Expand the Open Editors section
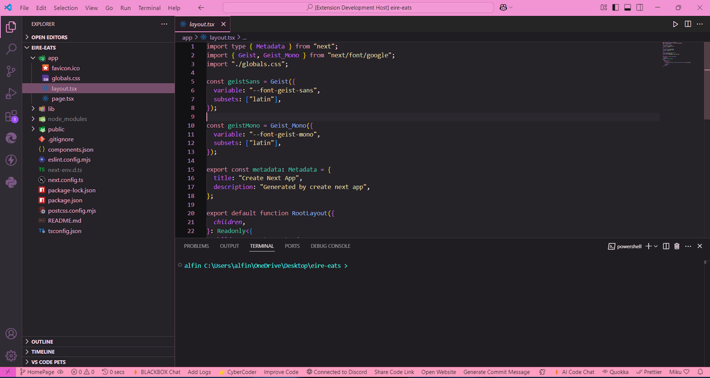Screen dimensions: 710x378 pyautogui.click(x=98, y=37)
